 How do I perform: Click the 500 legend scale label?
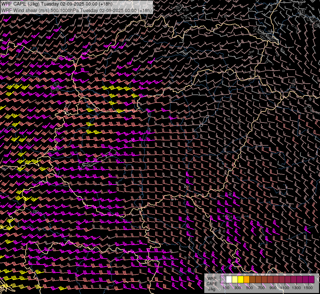tap(249, 288)
